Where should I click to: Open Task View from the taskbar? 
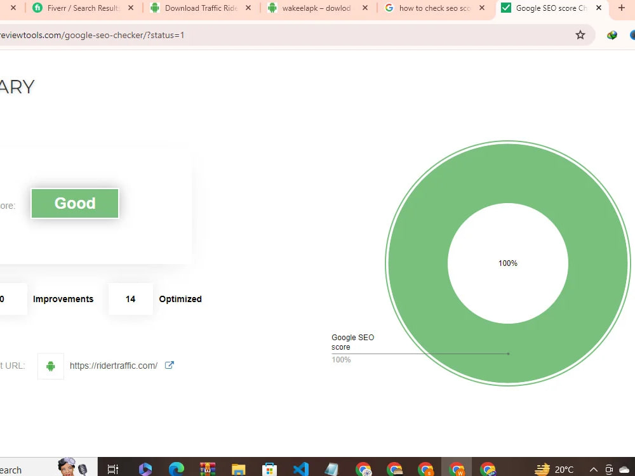click(x=113, y=470)
